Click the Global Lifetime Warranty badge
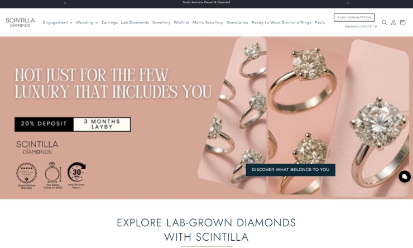 [x=26, y=176]
